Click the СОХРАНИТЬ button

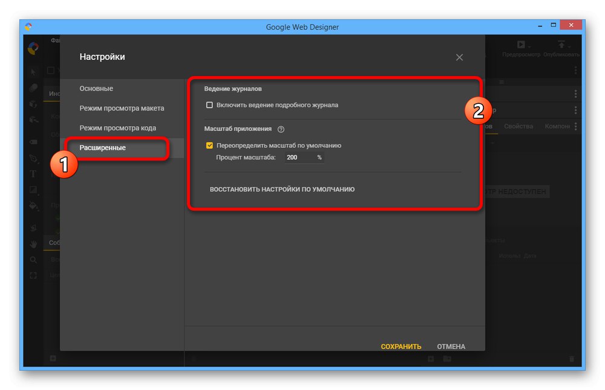(401, 347)
